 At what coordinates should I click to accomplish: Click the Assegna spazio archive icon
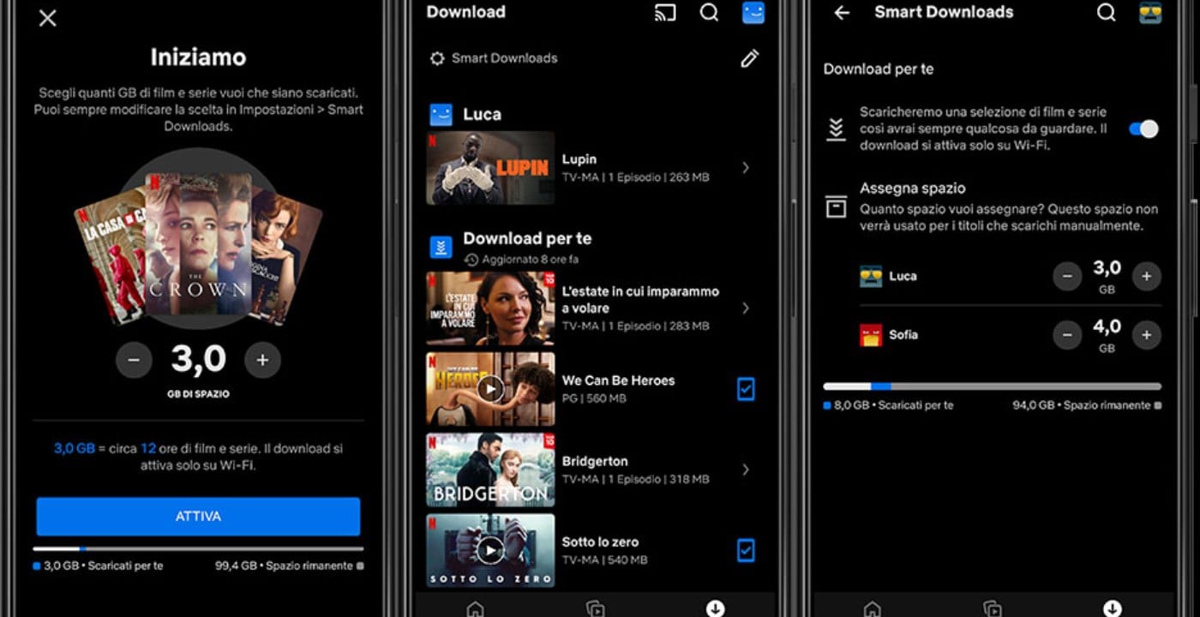836,207
